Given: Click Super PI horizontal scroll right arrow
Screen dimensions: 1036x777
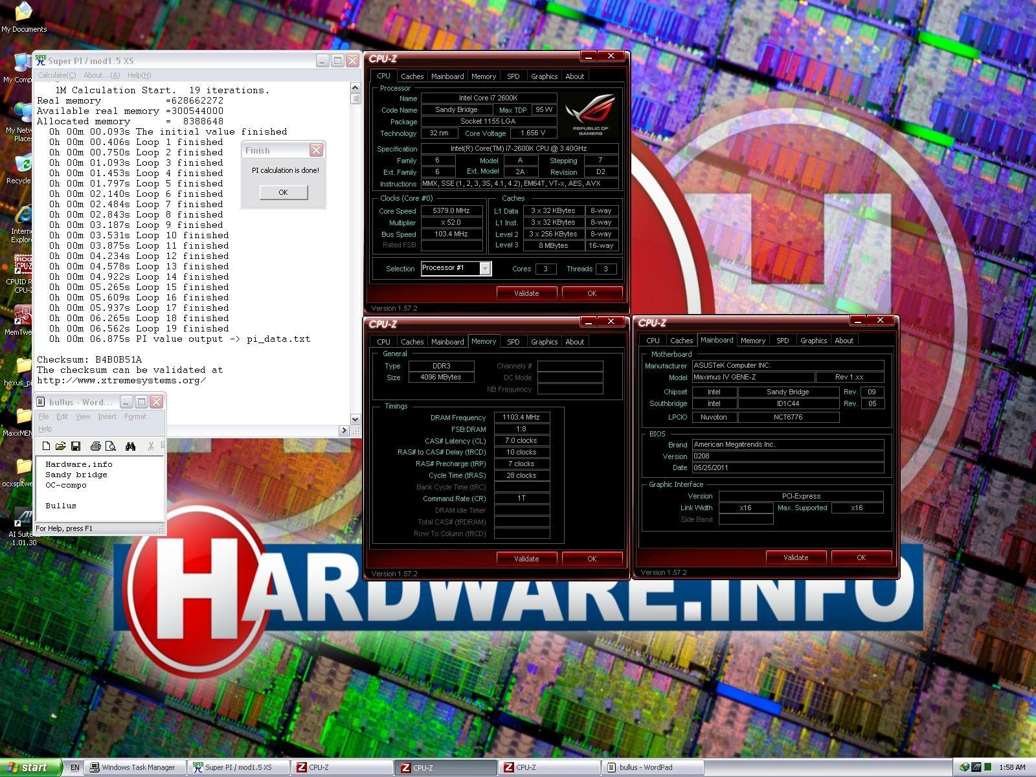Looking at the screenshot, I should (x=344, y=431).
